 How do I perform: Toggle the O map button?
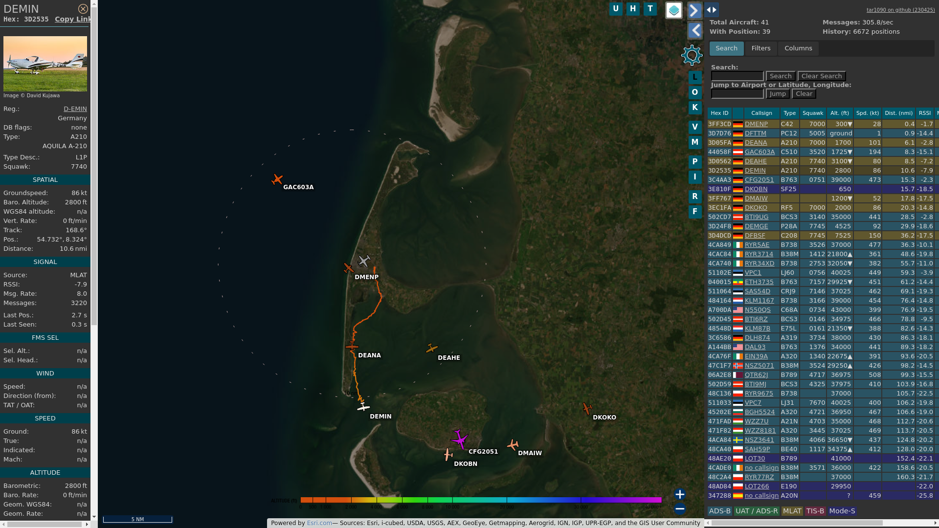(695, 92)
